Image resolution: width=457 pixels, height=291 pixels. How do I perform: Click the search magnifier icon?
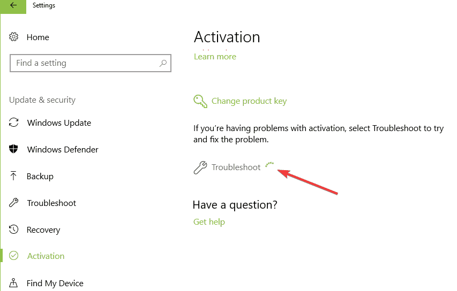pyautogui.click(x=163, y=63)
